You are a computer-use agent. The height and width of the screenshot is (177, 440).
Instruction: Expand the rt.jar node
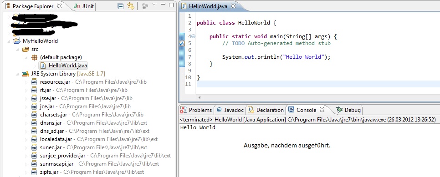(27, 91)
